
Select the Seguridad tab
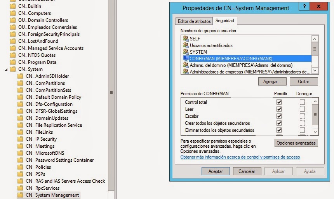click(x=225, y=21)
